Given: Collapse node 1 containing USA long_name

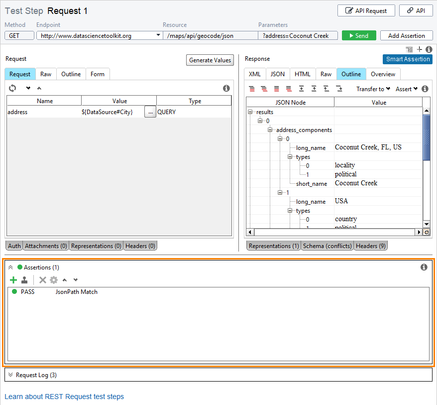Looking at the screenshot, I should (280, 192).
